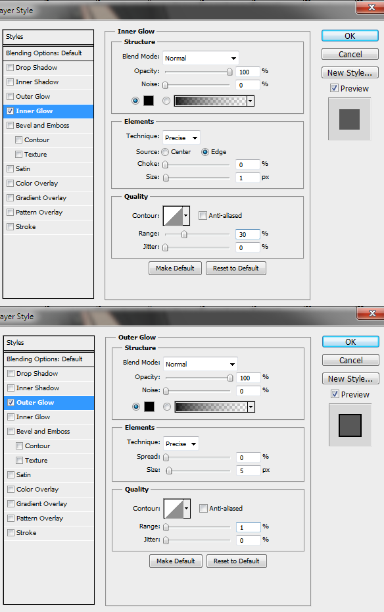Click Spread slider handle in Outer Glow dialog
Viewport: 384px width, 612px height.
[x=166, y=457]
